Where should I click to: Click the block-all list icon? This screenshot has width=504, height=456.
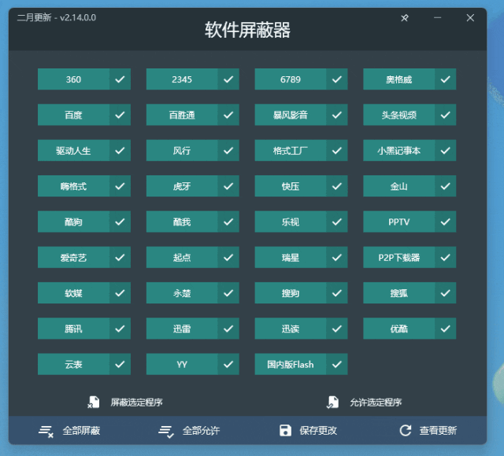click(x=46, y=432)
